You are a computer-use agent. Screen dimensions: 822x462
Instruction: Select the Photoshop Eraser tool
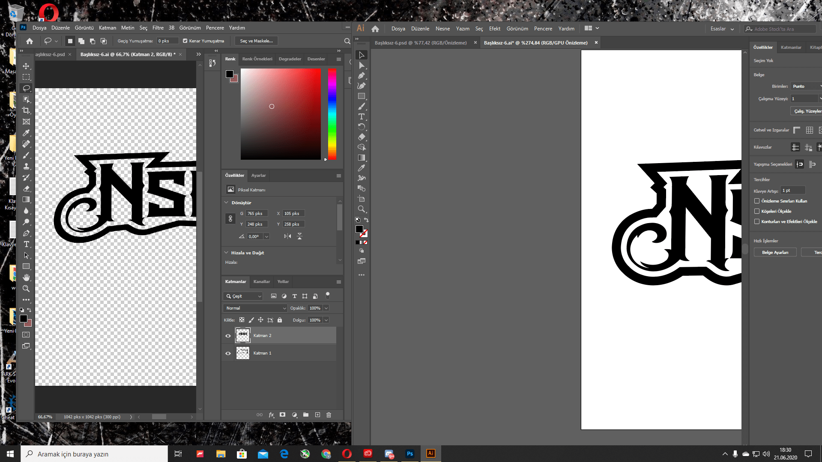pyautogui.click(x=26, y=188)
